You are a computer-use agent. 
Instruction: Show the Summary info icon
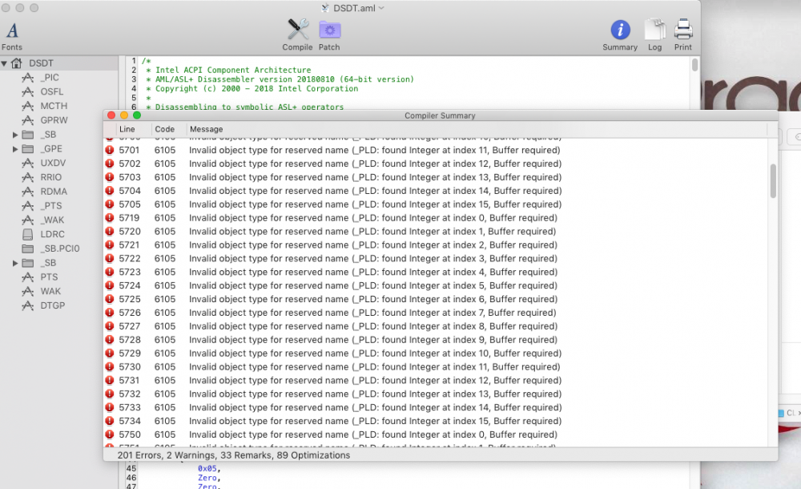620,30
